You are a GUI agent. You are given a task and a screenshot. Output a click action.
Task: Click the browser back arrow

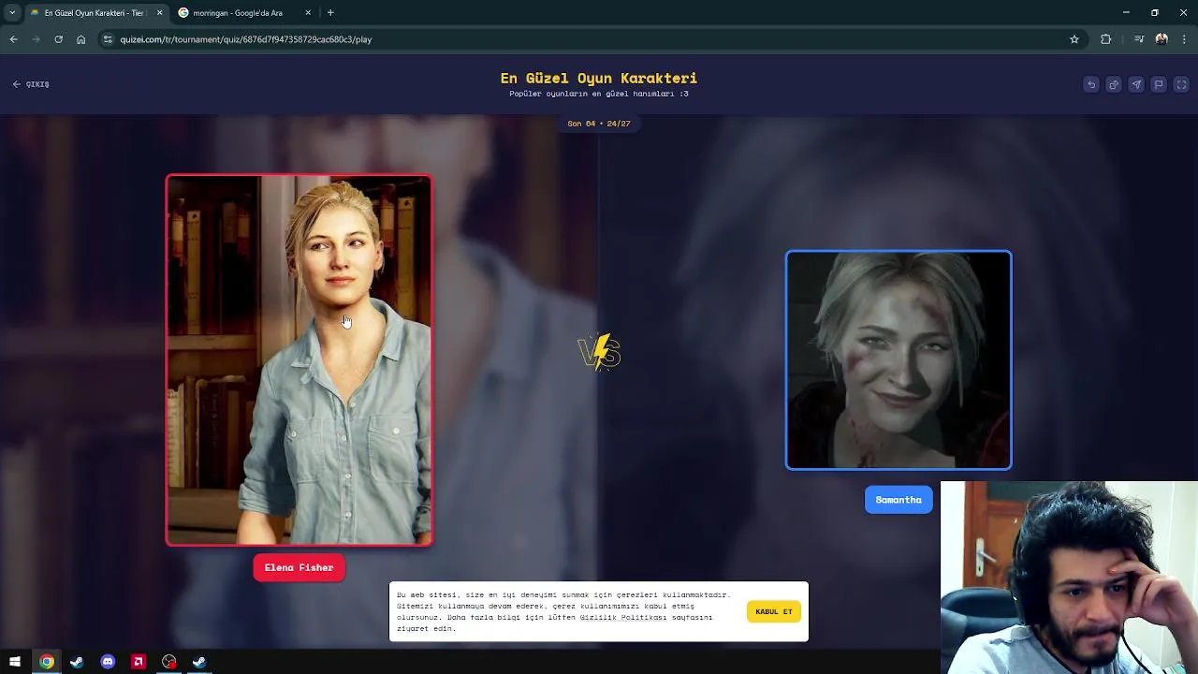[x=13, y=39]
